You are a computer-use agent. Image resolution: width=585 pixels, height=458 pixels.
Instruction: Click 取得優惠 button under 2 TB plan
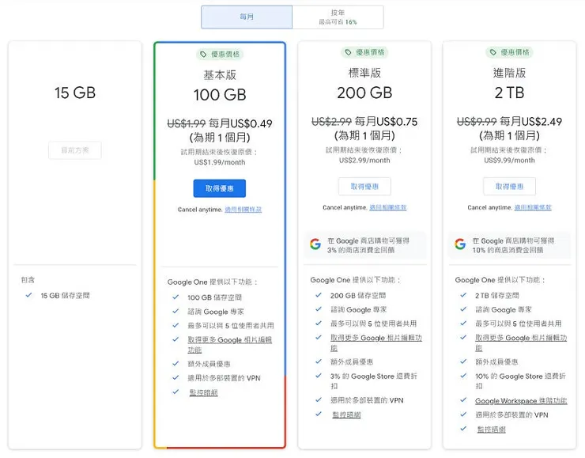point(509,186)
